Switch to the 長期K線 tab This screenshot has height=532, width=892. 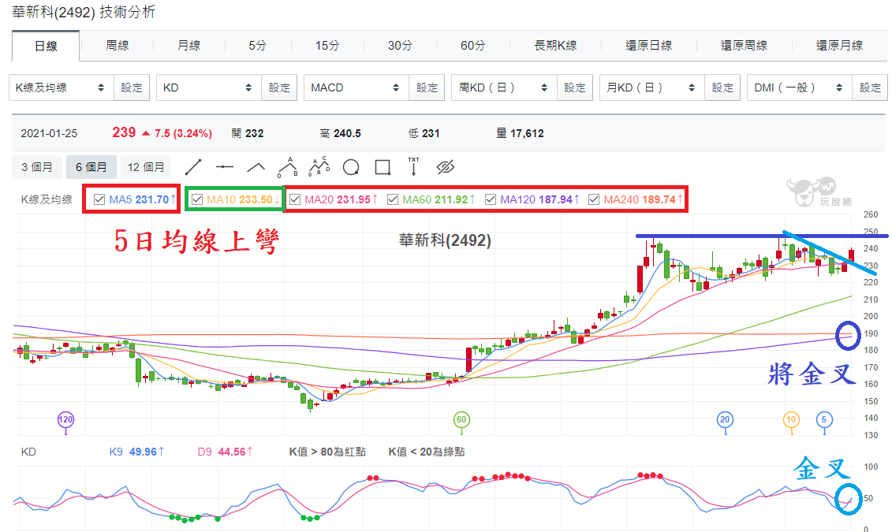pos(556,46)
